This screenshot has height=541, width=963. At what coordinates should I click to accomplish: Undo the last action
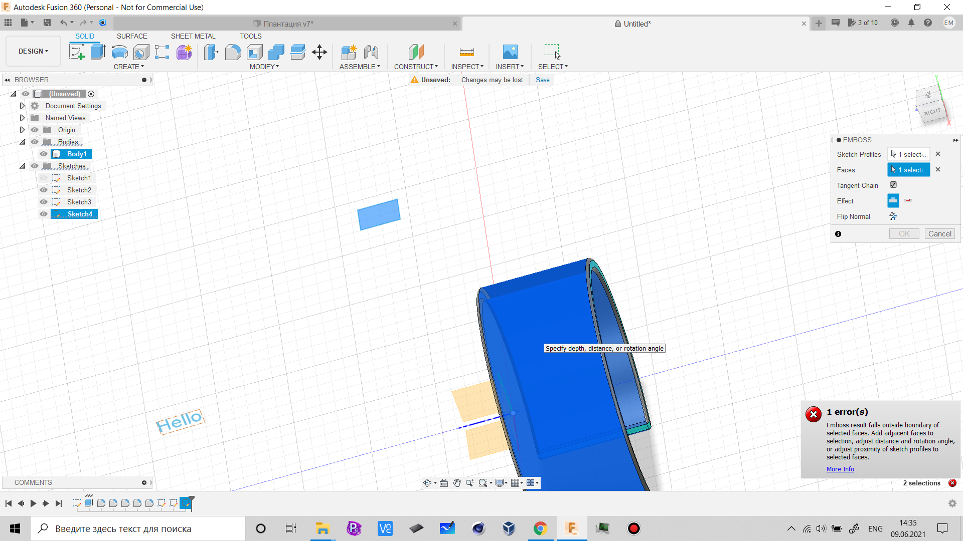click(x=63, y=23)
